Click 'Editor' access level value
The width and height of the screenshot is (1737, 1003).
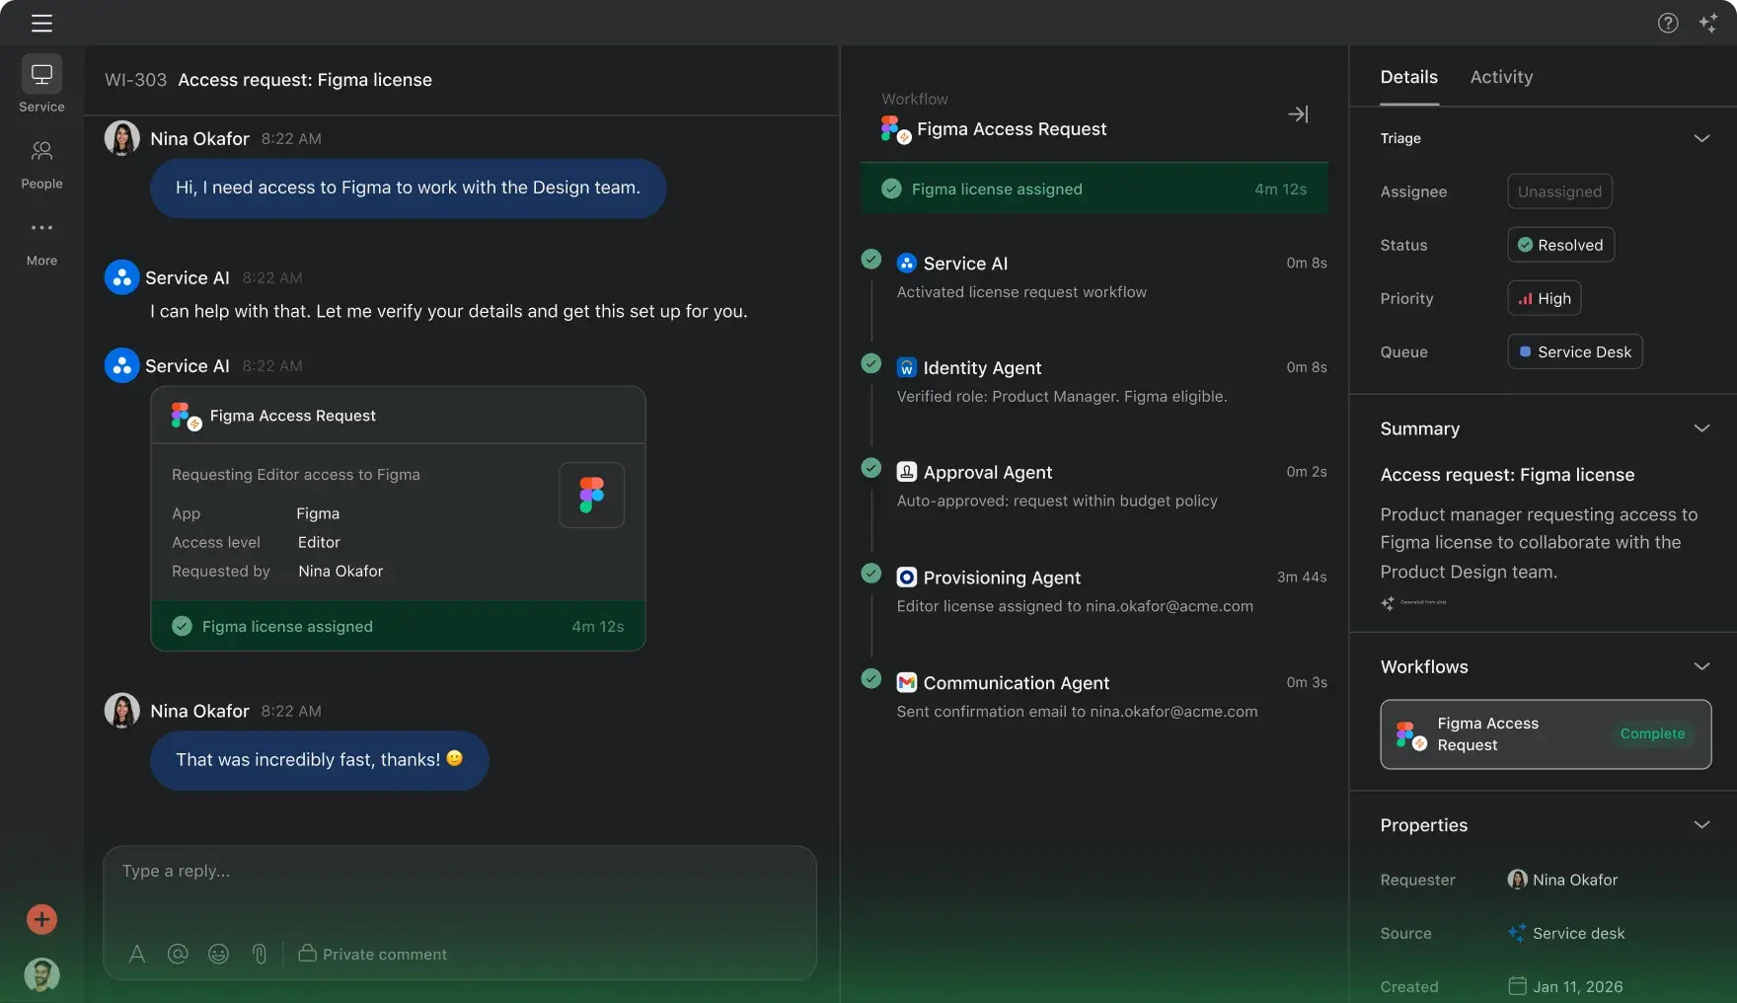pos(319,542)
